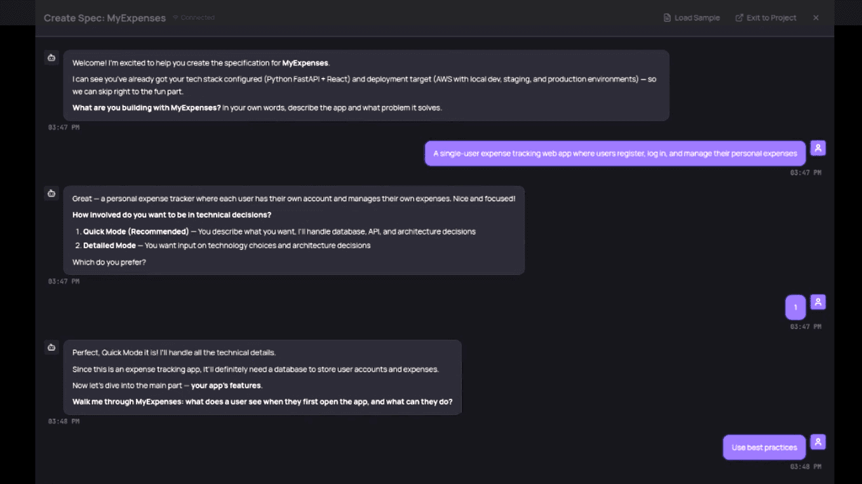Viewport: 862px width, 484px height.
Task: Click the bot avatar beside the Welcome message
Action: [51, 58]
